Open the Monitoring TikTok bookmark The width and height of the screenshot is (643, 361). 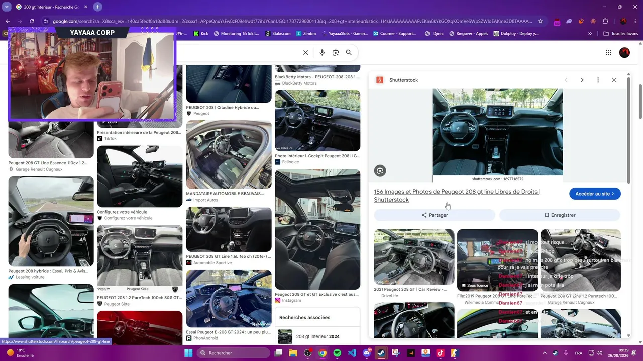pyautogui.click(x=237, y=34)
